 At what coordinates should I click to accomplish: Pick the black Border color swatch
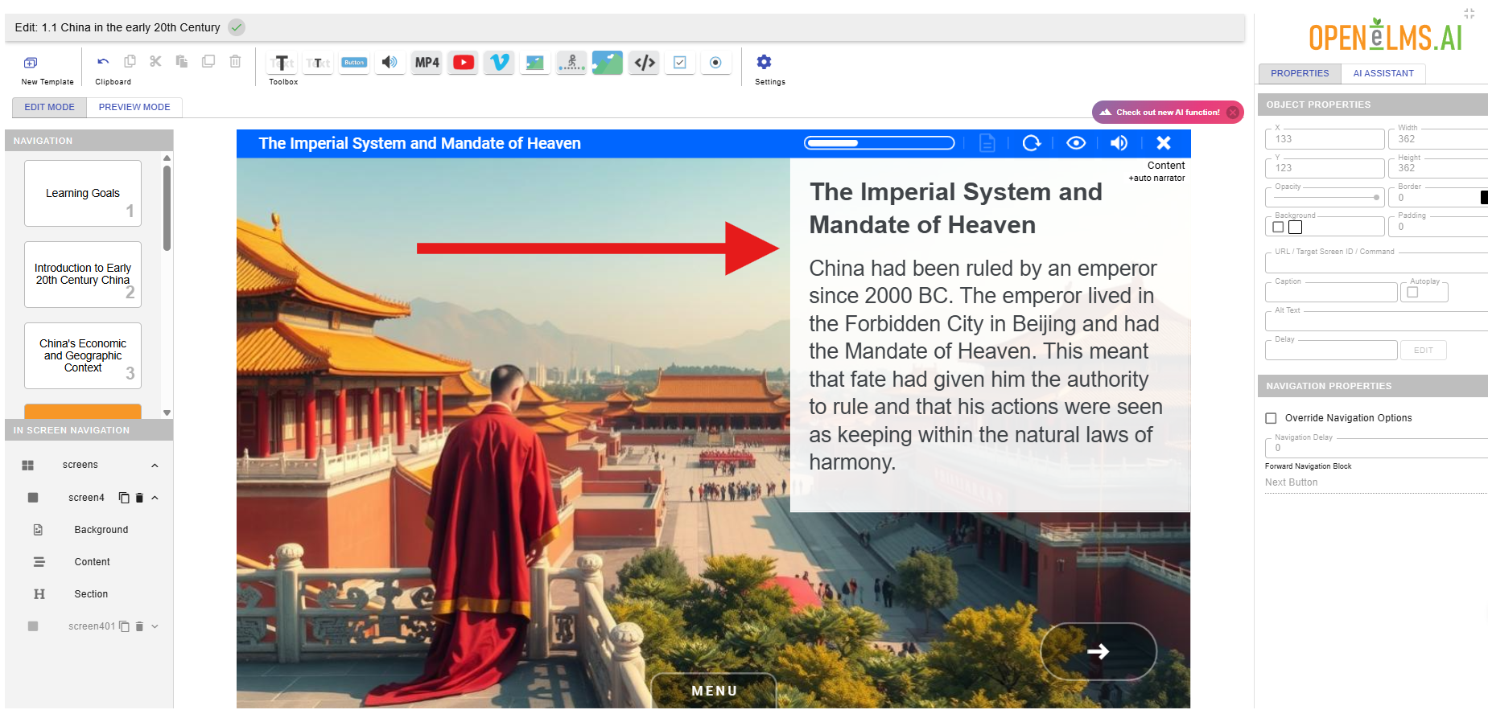pos(1484,197)
